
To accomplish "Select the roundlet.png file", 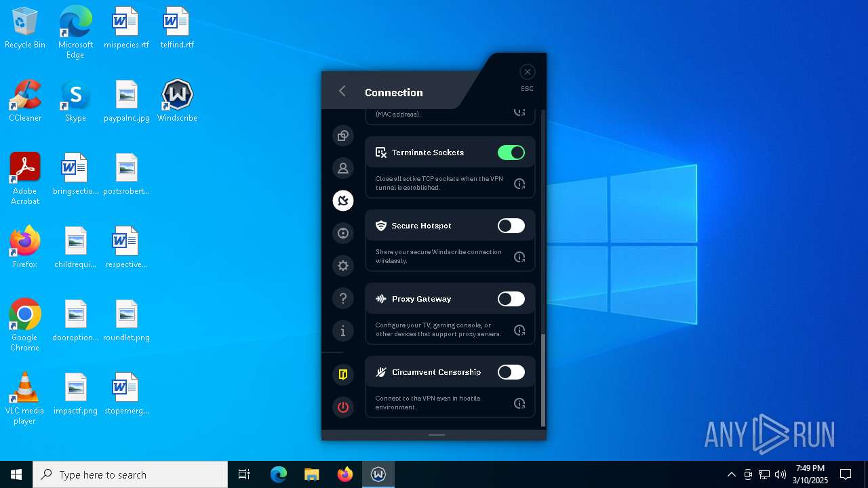I will click(x=127, y=321).
